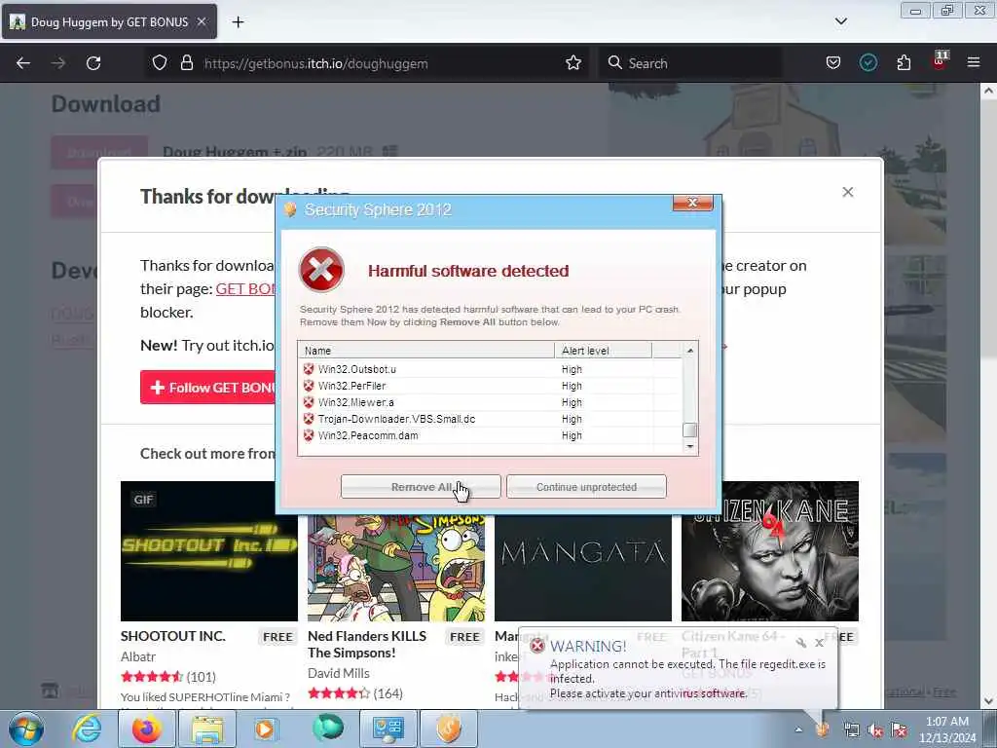Select Win32.PerFiler threat row
This screenshot has height=748, width=997.
(490, 386)
